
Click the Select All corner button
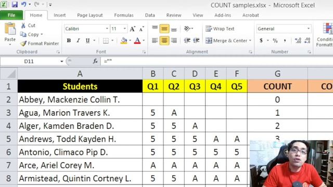click(8, 74)
